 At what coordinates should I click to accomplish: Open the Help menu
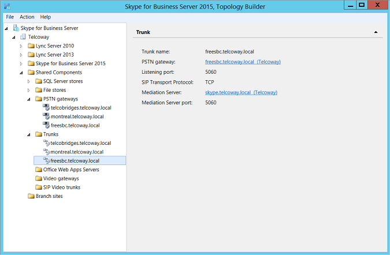(46, 17)
